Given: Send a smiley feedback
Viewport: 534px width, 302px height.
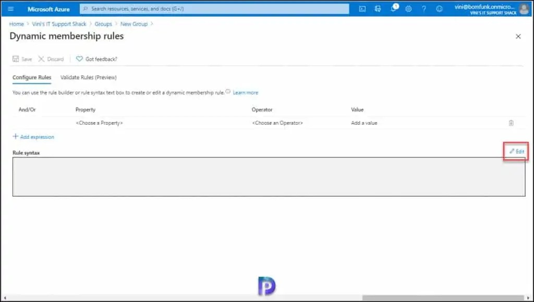Looking at the screenshot, I should [x=440, y=8].
